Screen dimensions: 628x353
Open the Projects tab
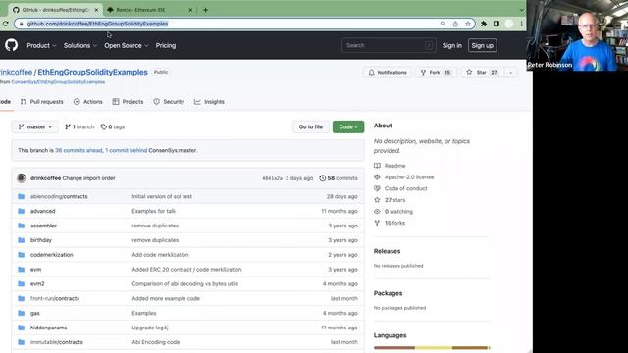pos(128,102)
